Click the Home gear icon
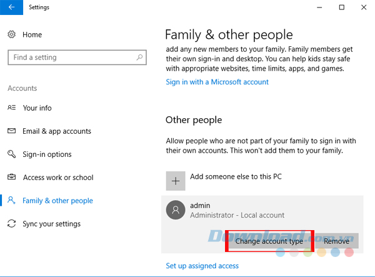Viewport: 375px width, 277px height. (x=12, y=34)
